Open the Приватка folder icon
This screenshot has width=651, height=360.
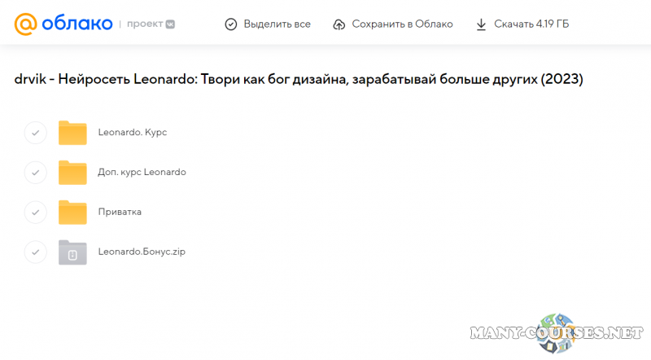pos(72,212)
